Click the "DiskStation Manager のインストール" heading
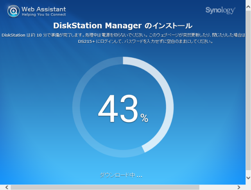This screenshot has width=251, height=190. (123, 26)
